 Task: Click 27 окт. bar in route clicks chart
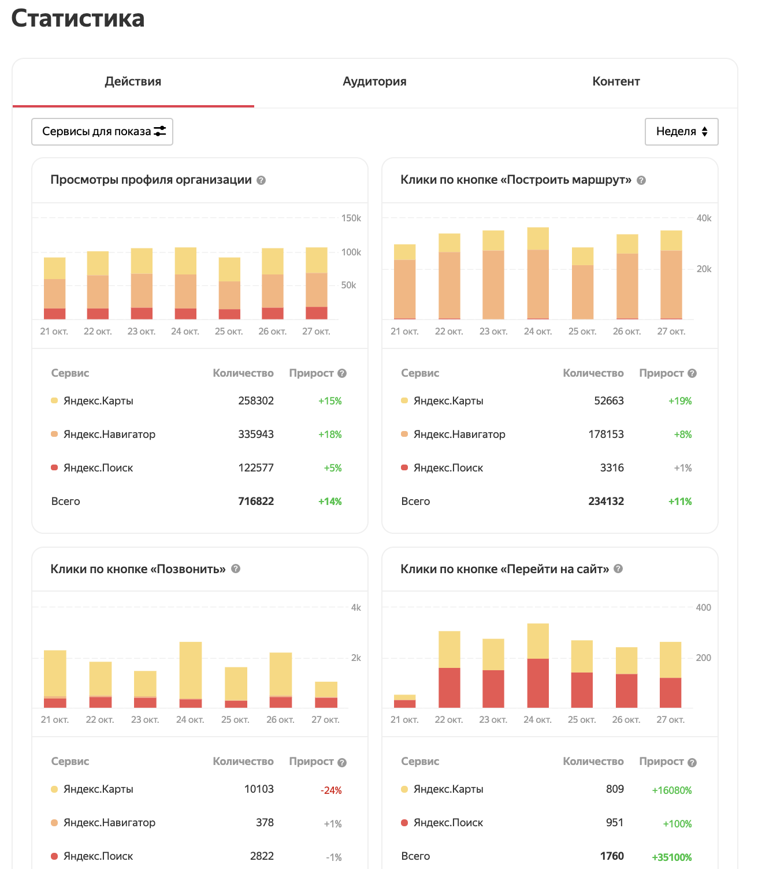coord(671,275)
